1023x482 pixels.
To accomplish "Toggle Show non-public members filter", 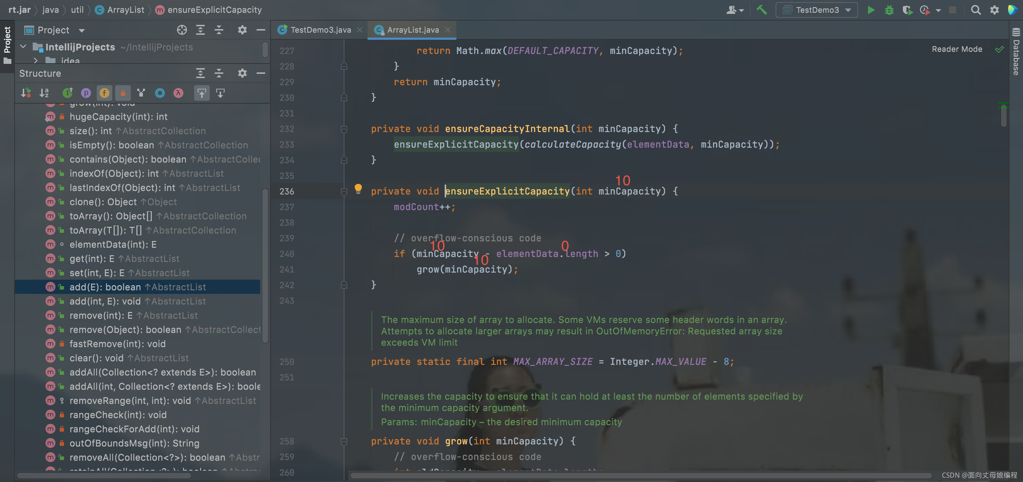I will [x=123, y=93].
